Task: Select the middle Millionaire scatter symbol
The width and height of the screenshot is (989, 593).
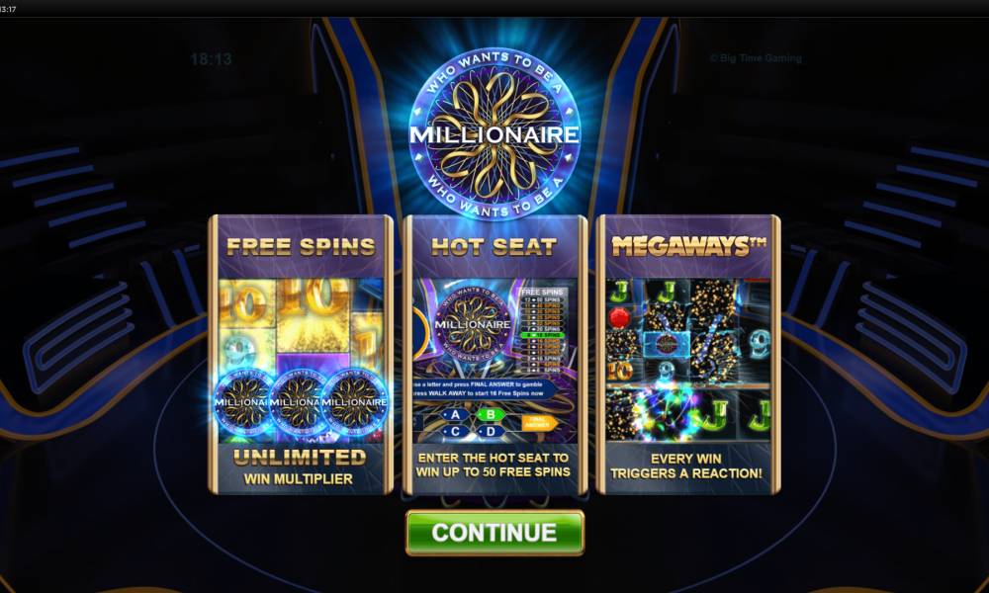Action: 298,402
